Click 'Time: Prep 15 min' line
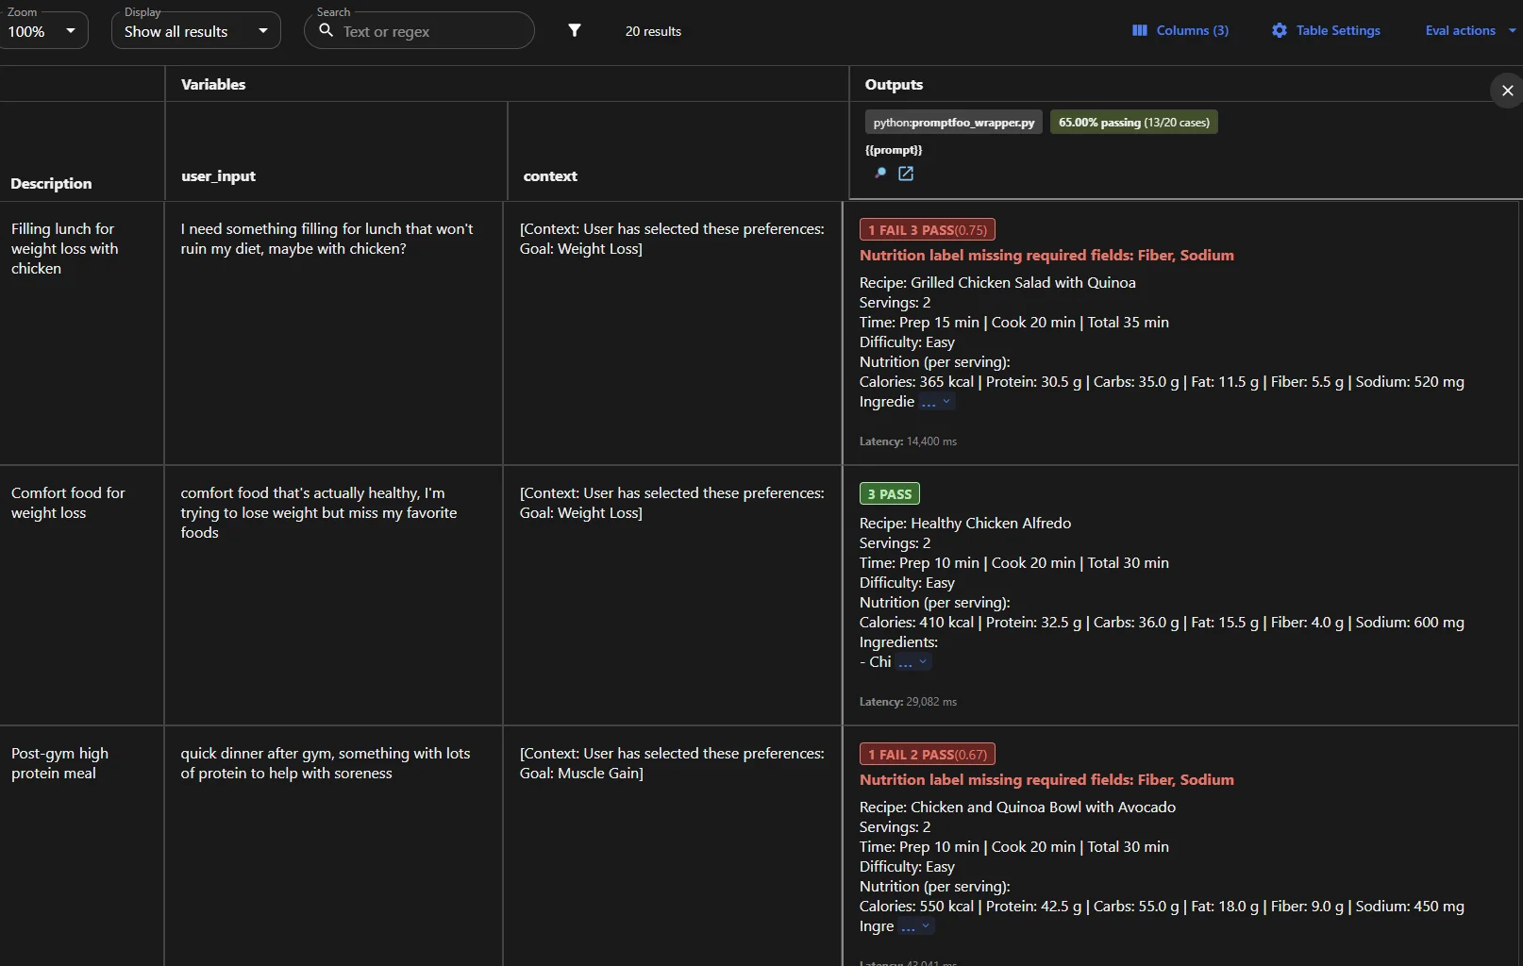This screenshot has height=966, width=1523. 1014,323
